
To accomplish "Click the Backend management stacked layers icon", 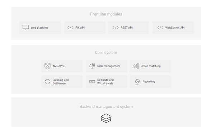I will (x=106, y=118).
